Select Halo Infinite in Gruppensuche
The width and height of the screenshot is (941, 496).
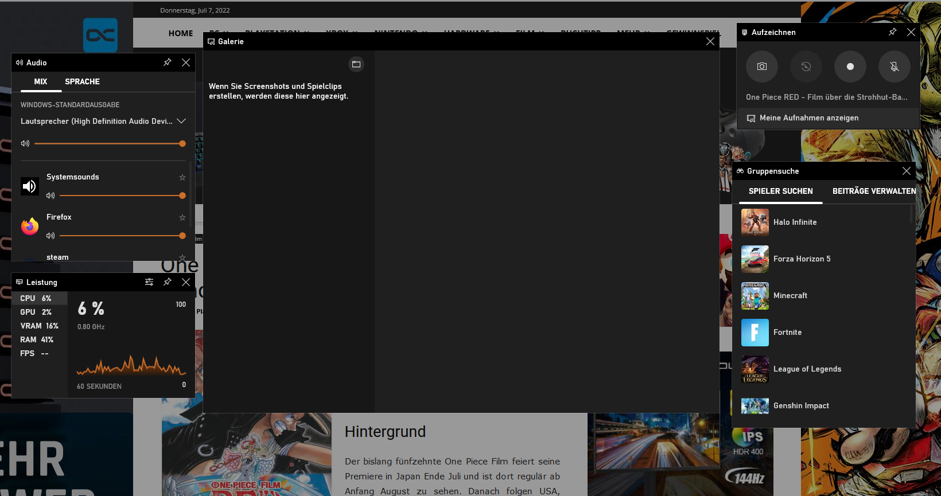click(x=824, y=222)
